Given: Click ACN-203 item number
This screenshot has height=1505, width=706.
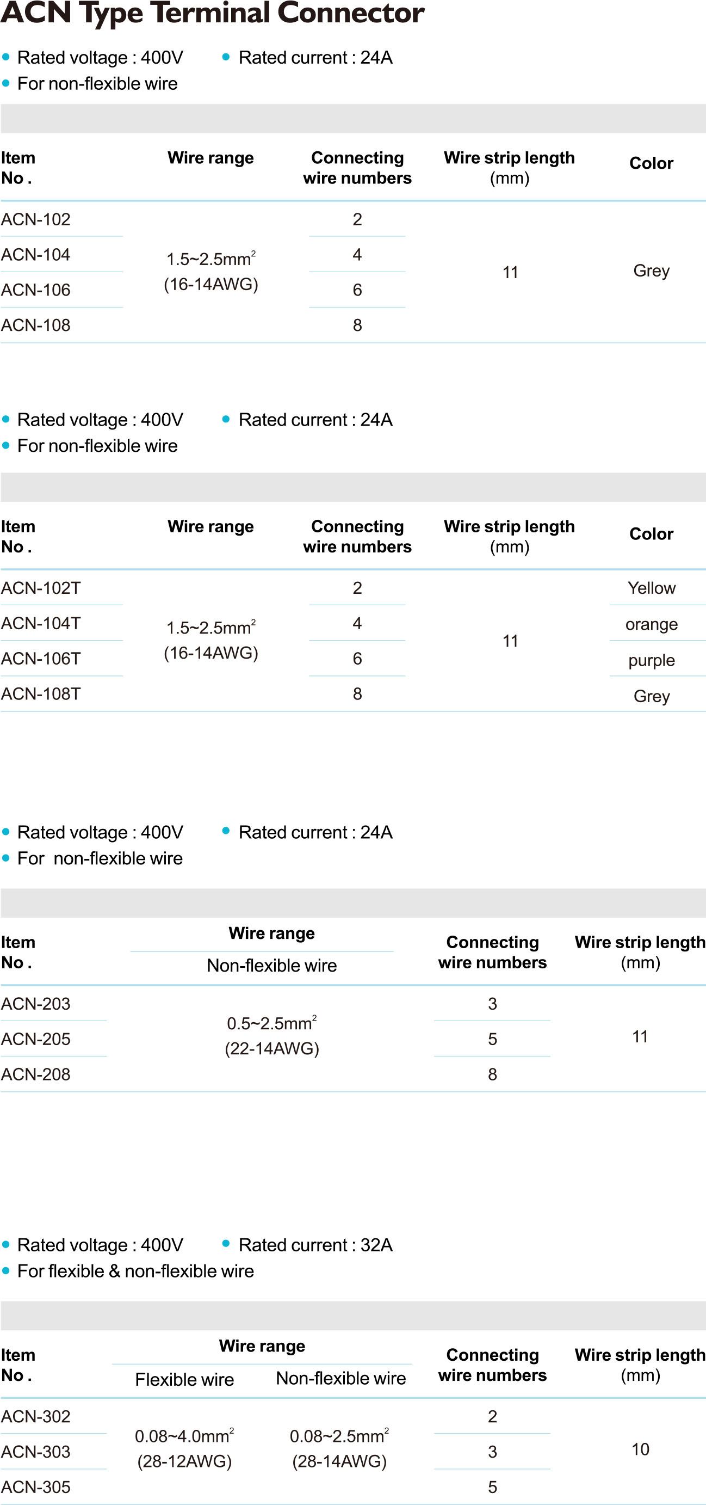Looking at the screenshot, I should coord(35,1004).
